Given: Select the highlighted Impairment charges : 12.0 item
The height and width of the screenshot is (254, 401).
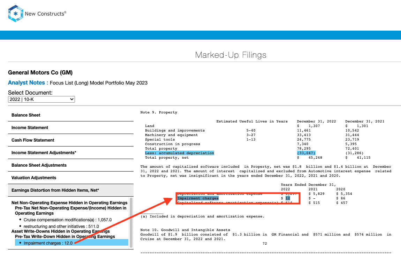Looking at the screenshot, I should pyautogui.click(x=71, y=243).
